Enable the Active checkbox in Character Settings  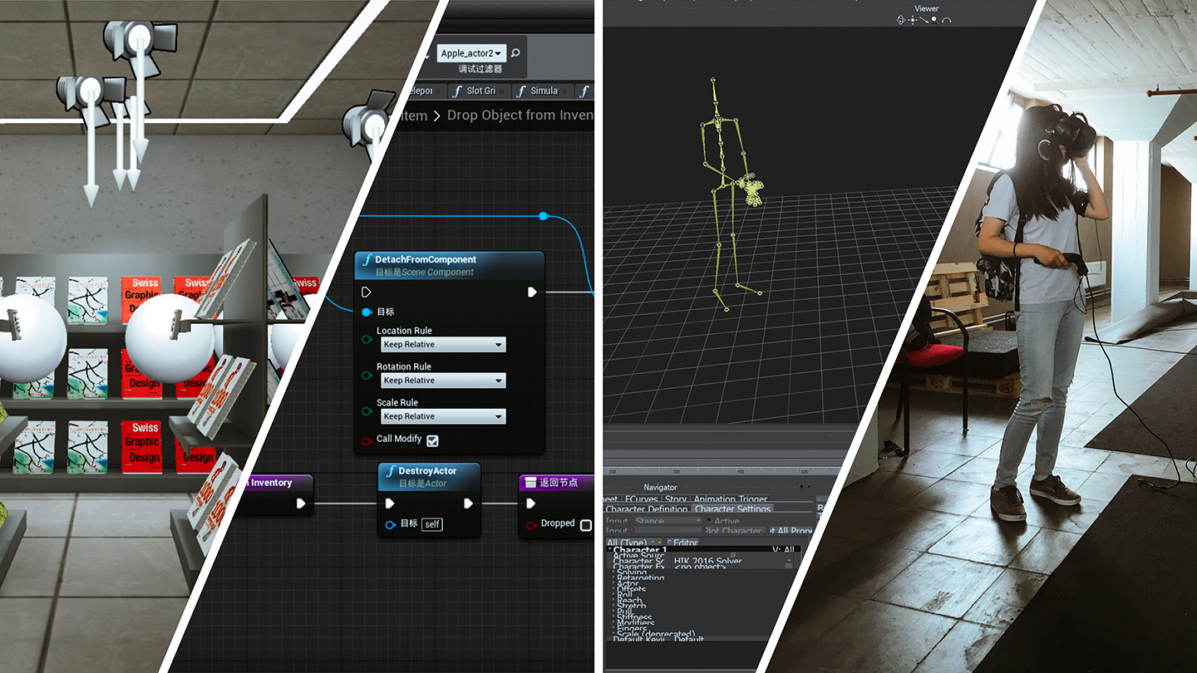[x=709, y=521]
